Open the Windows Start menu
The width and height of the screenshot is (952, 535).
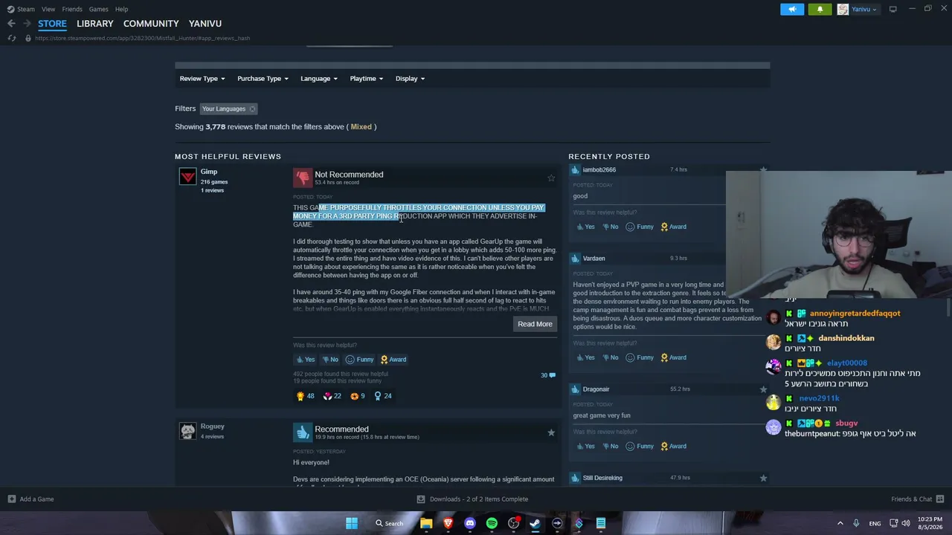click(352, 523)
